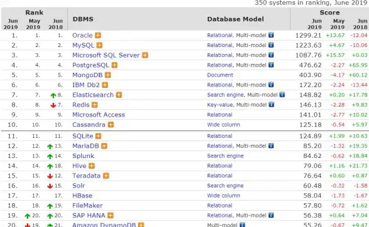Open the Cassandra link

(88, 125)
